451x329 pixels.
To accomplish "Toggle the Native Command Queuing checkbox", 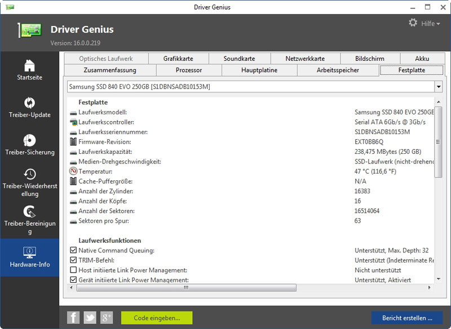I will click(73, 250).
